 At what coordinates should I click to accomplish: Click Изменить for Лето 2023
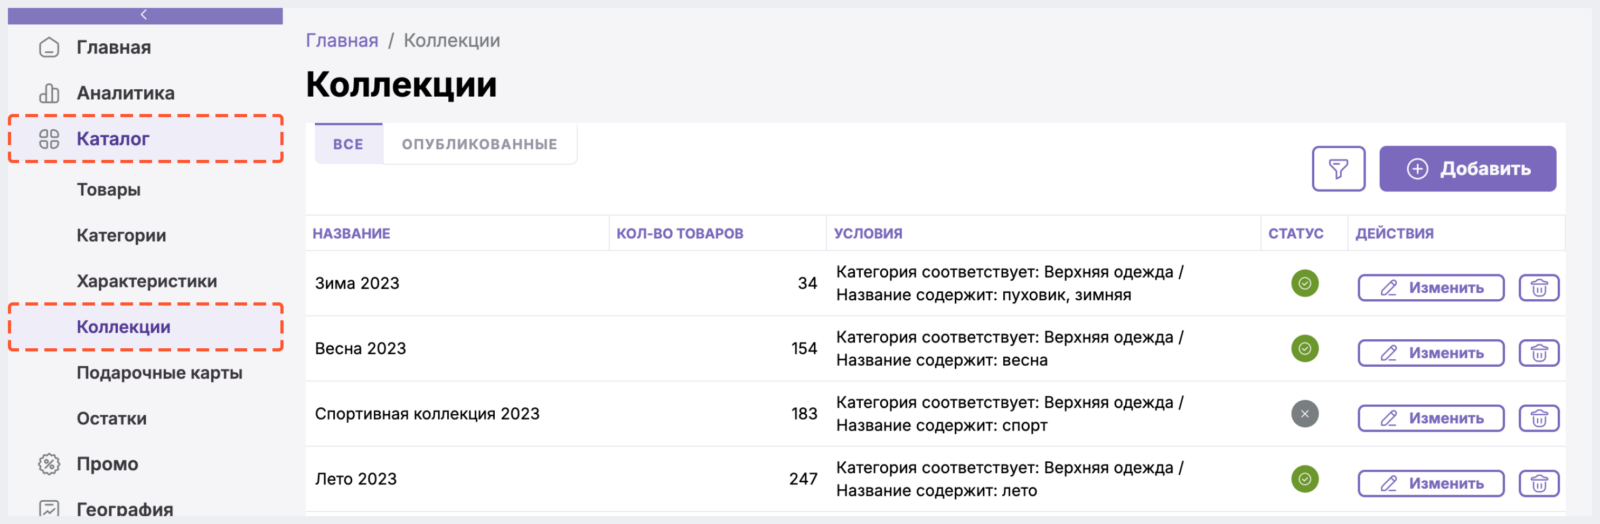click(1430, 483)
